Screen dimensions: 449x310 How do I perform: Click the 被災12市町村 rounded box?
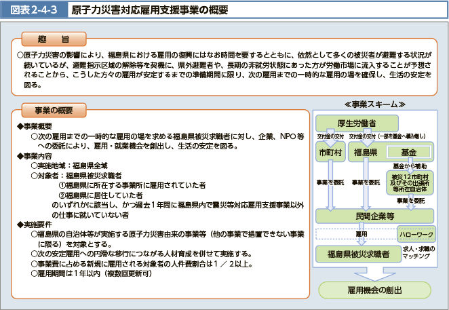point(411,182)
